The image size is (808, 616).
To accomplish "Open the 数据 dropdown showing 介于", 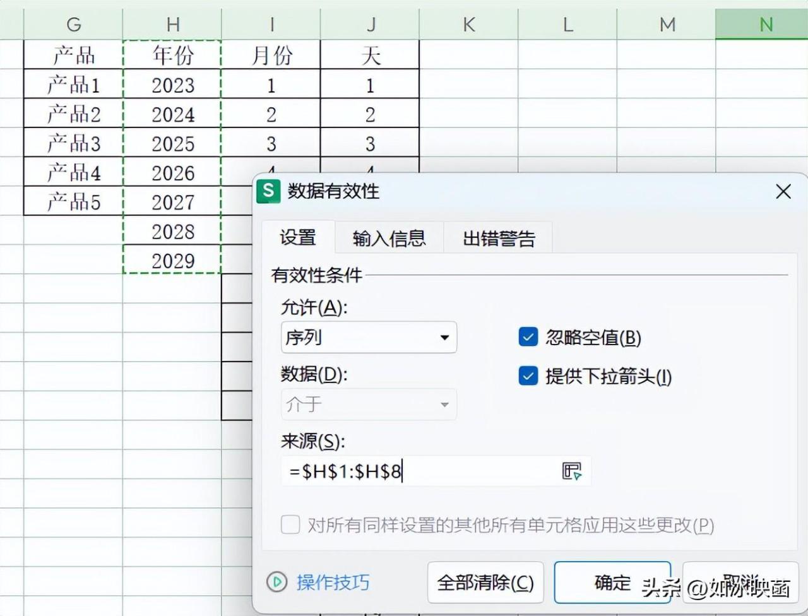I will 369,404.
